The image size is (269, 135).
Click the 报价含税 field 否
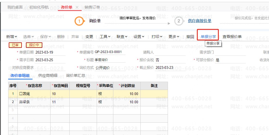(170, 60)
